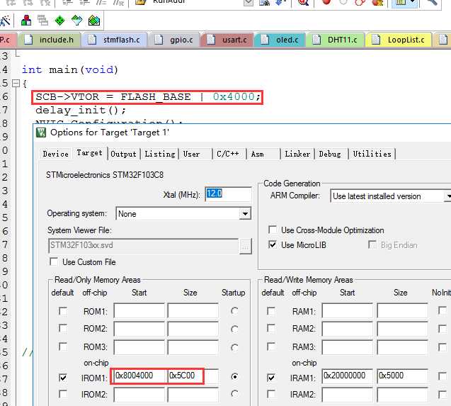
Task: Enable Use Cross-Module Optimization checkbox
Action: point(273,230)
